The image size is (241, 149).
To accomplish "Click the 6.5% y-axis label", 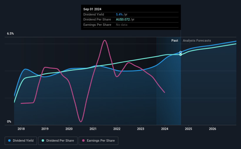I will (x=11, y=33).
